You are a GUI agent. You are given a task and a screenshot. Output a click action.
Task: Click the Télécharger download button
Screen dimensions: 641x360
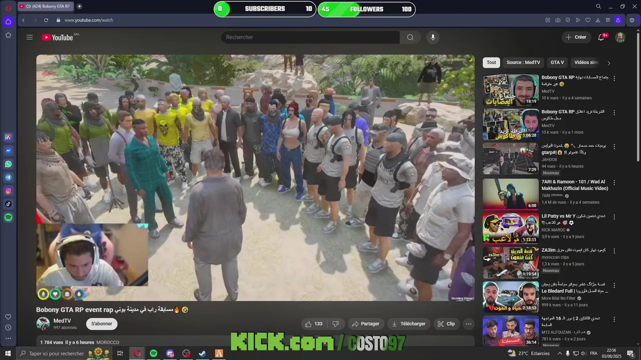coord(409,324)
